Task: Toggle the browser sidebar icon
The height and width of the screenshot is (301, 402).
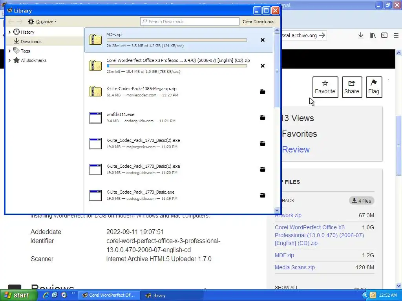Action: pyautogui.click(x=384, y=35)
